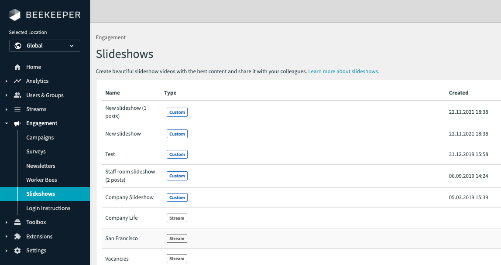Select the Stream badge beside San Francisco

(x=177, y=238)
